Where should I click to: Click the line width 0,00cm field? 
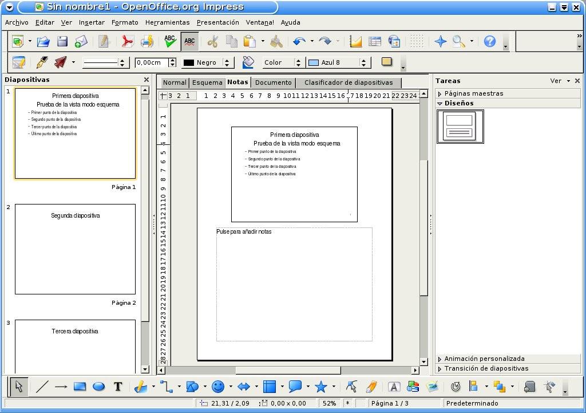click(x=151, y=62)
